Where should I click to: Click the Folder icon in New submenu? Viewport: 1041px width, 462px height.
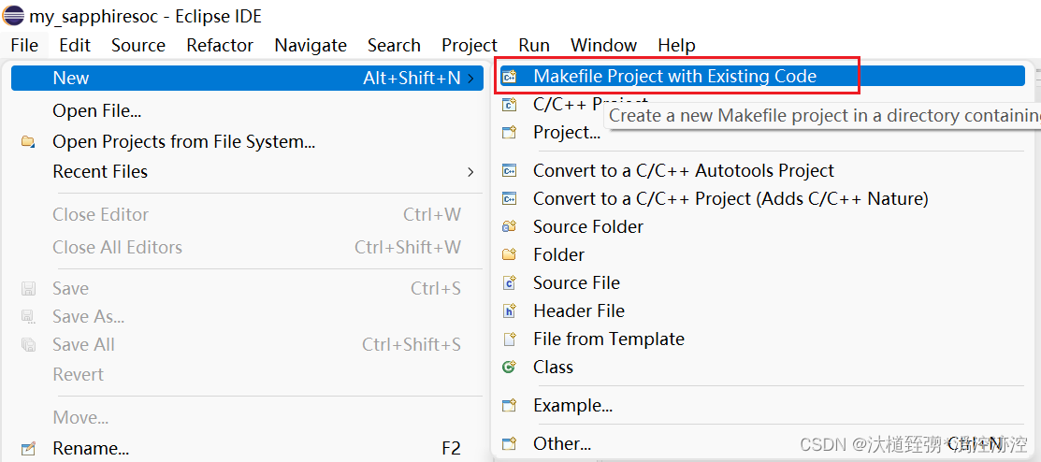pos(509,254)
